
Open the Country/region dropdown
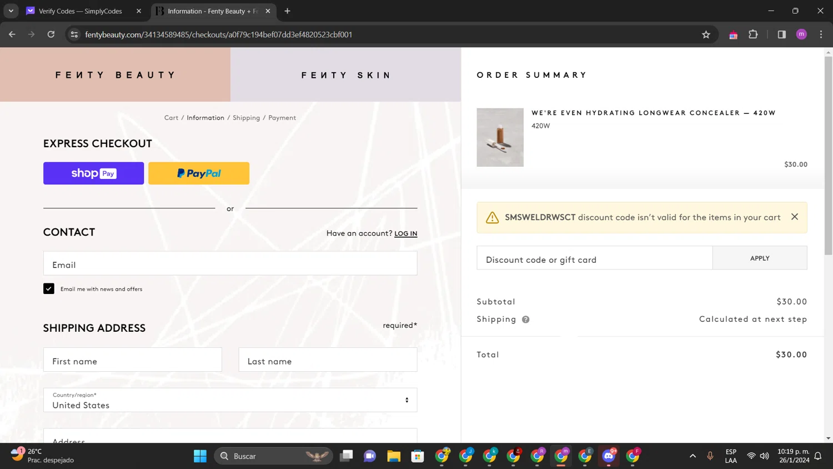[230, 400]
